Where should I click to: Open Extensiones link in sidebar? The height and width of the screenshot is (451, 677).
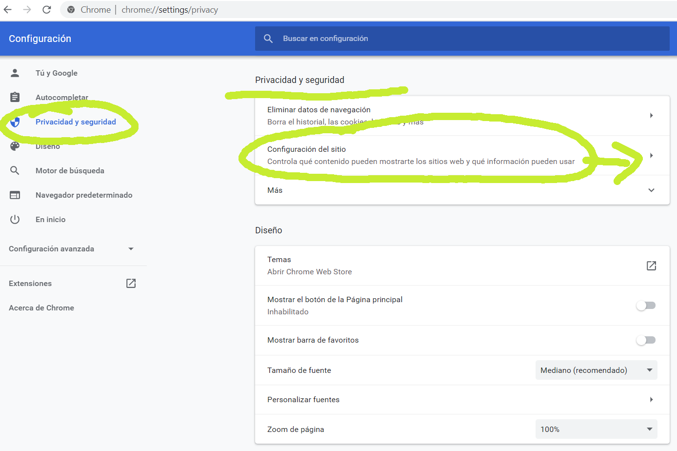(30, 284)
